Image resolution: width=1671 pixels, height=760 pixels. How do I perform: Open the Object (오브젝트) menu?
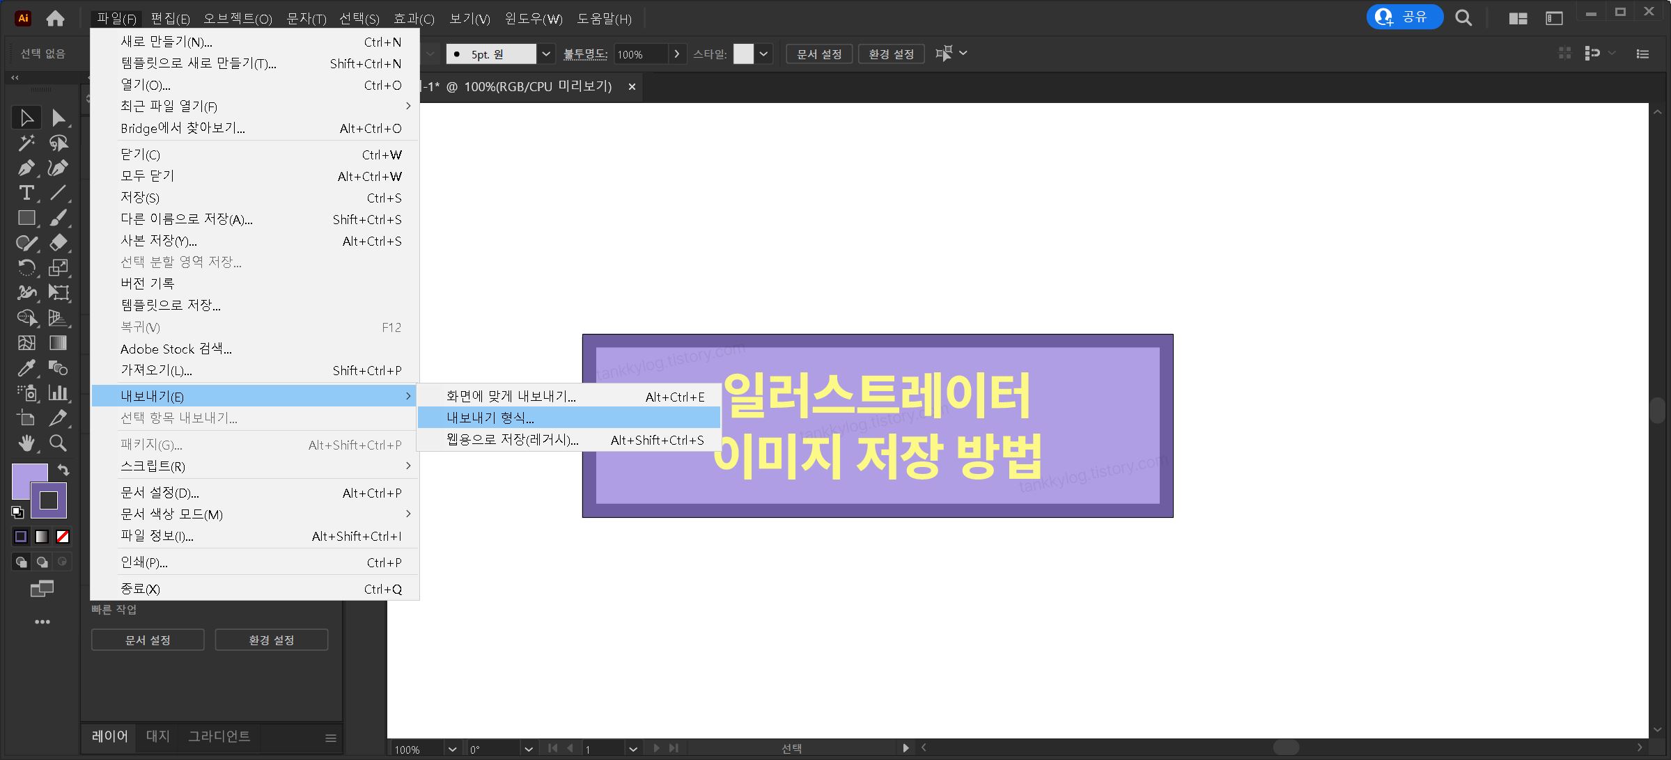pos(238,19)
